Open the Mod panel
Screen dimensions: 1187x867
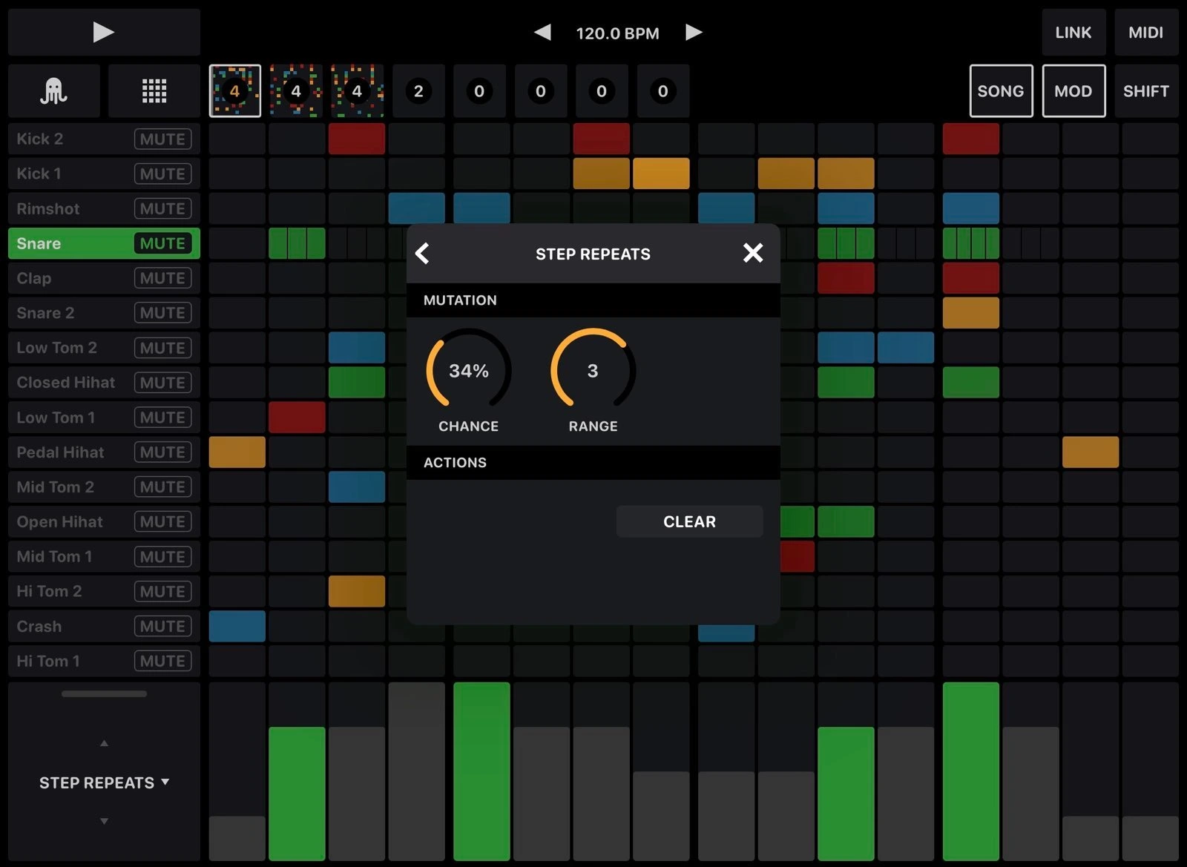click(1073, 91)
